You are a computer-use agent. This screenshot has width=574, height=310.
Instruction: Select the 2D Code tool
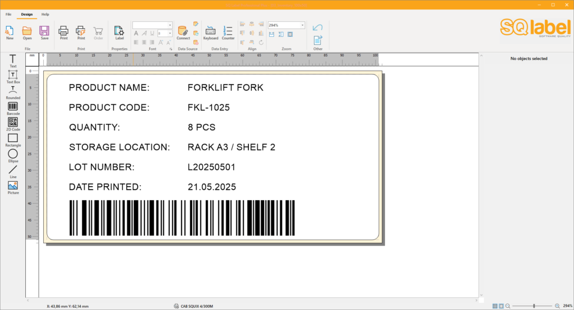13,122
